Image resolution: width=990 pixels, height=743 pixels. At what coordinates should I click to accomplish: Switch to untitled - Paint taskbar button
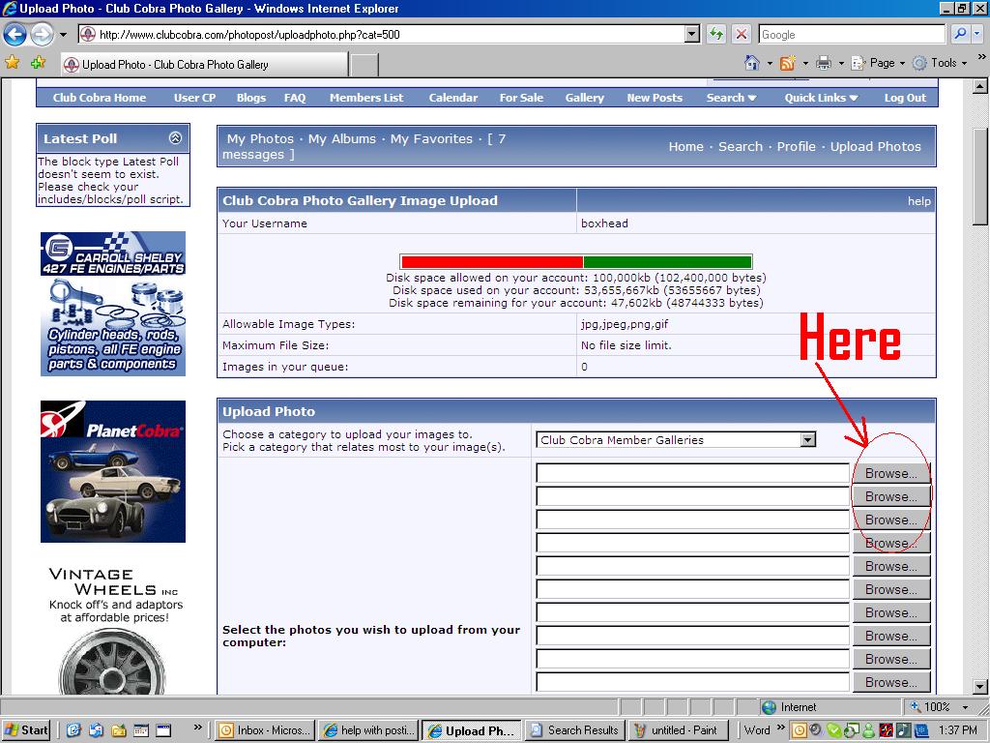coord(677,730)
